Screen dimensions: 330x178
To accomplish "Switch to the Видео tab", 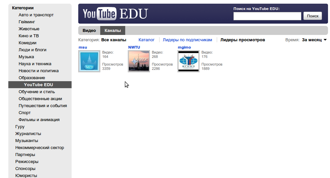I will [89, 31].
